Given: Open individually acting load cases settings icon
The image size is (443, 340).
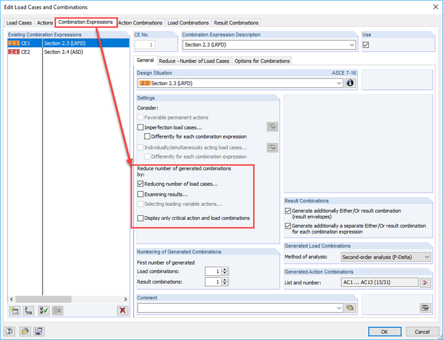Looking at the screenshot, I should click(x=272, y=148).
